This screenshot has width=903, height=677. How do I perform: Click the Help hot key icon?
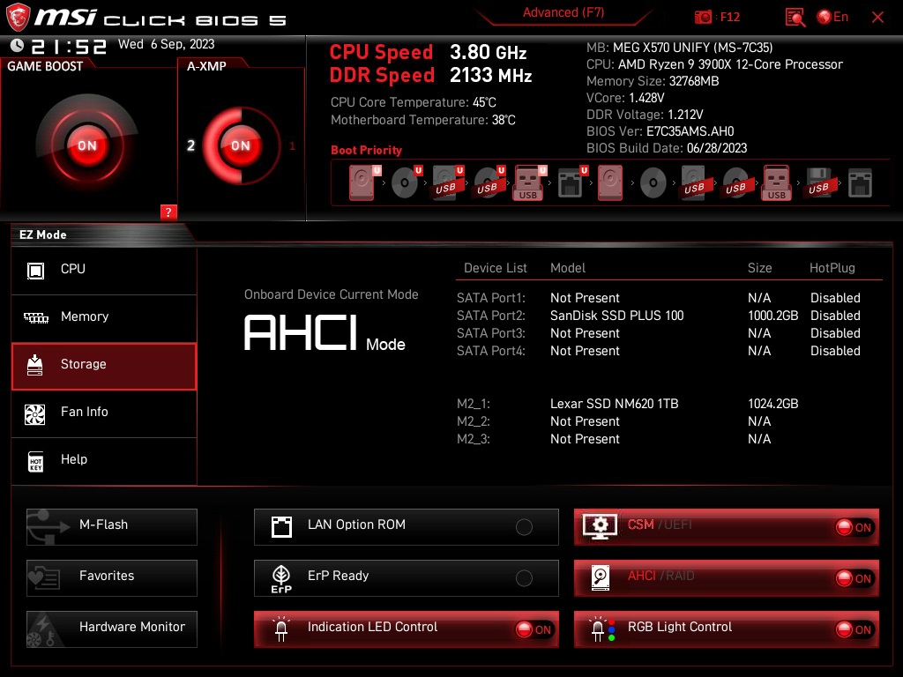(x=35, y=461)
